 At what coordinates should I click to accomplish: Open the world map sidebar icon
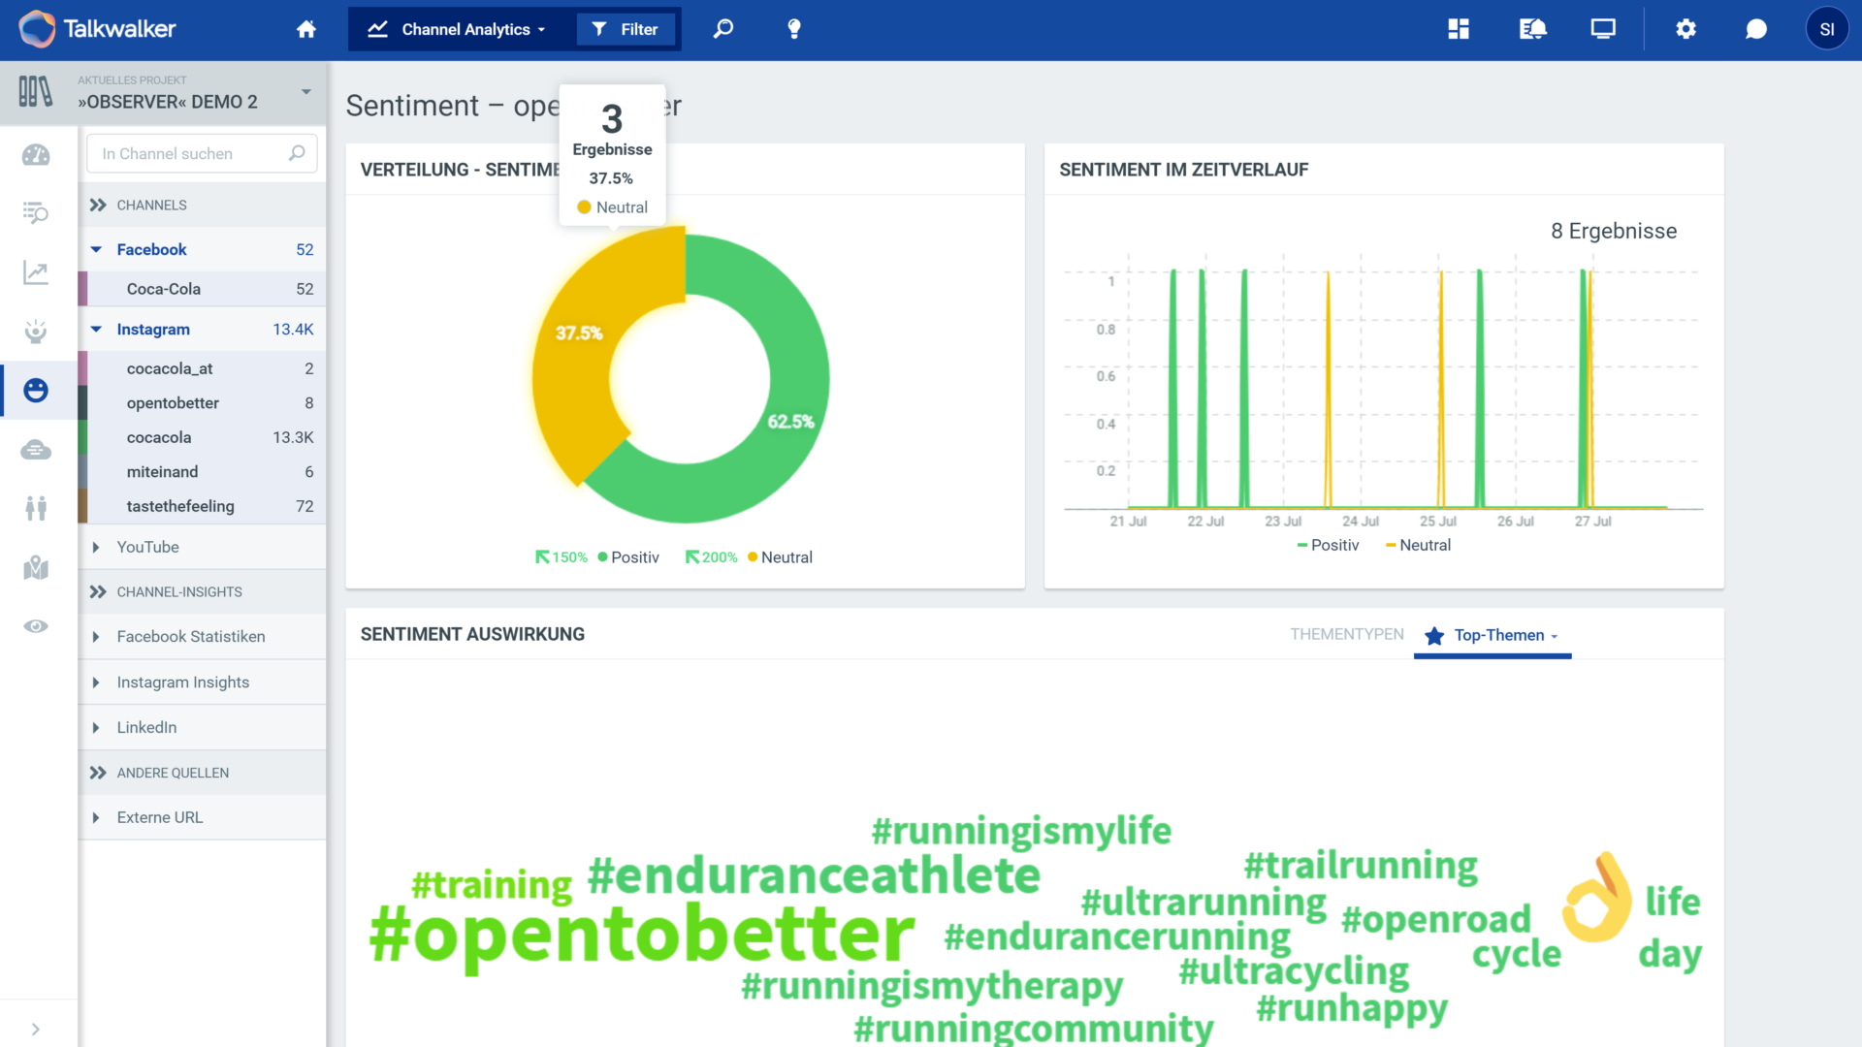[36, 567]
